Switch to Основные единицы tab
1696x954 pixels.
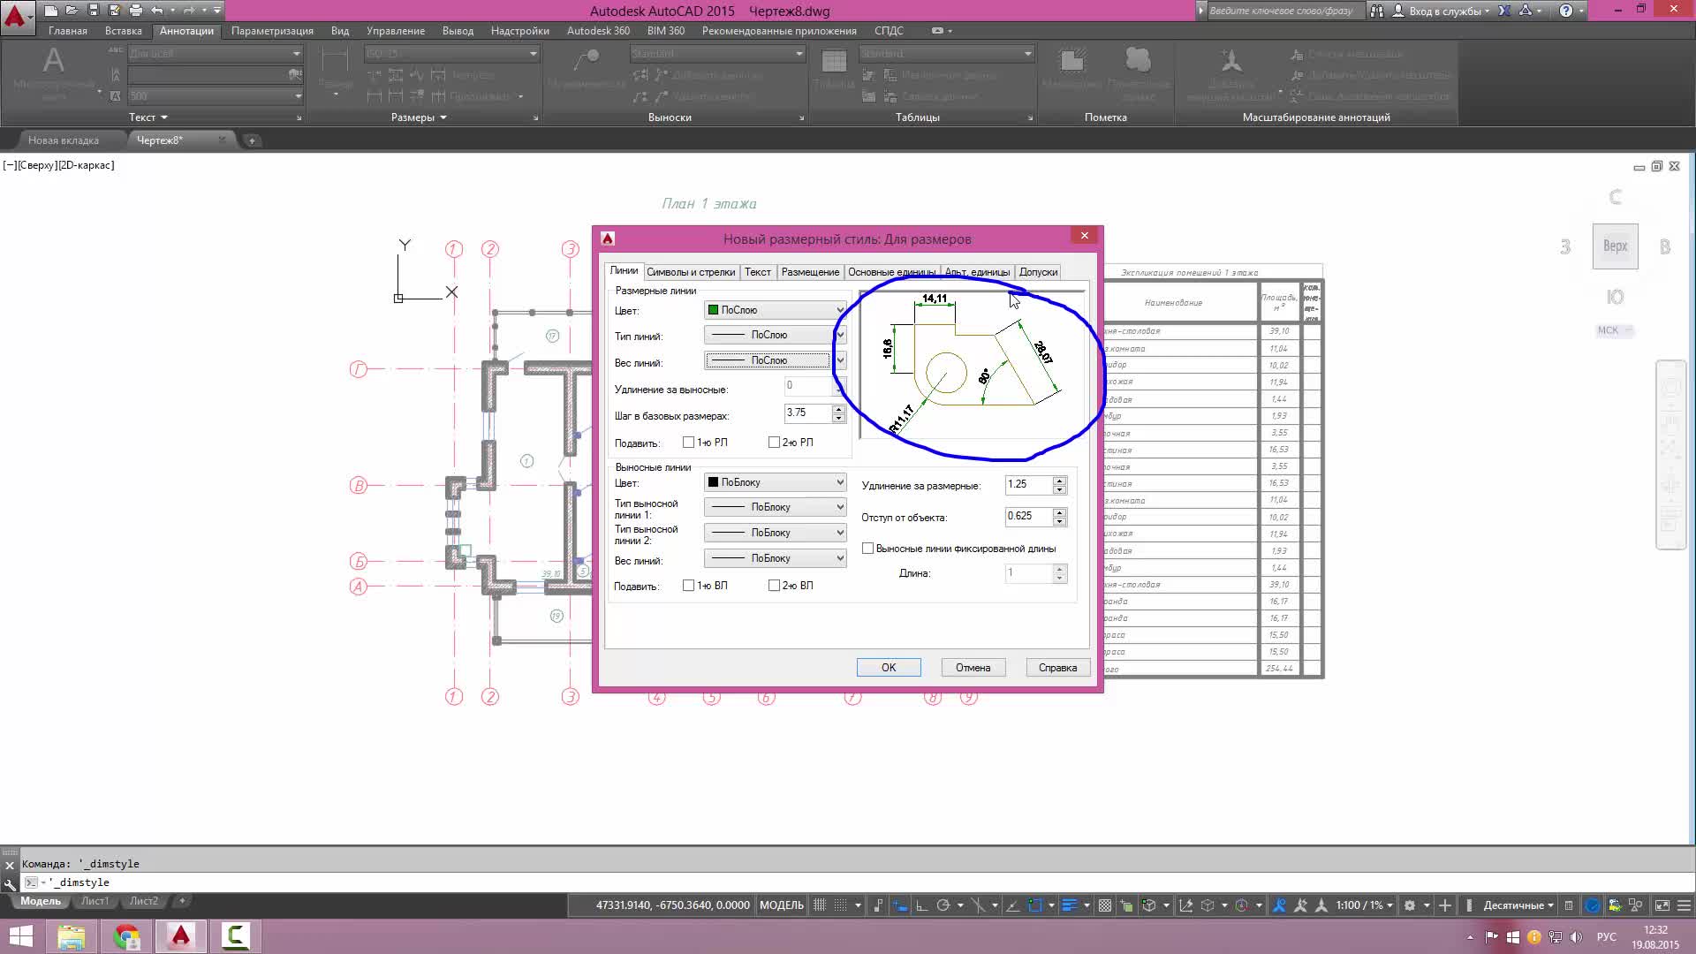[891, 272]
